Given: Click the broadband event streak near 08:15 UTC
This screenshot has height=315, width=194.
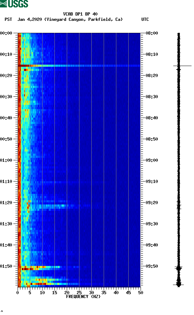Looking at the screenshot, I should click(x=79, y=66).
